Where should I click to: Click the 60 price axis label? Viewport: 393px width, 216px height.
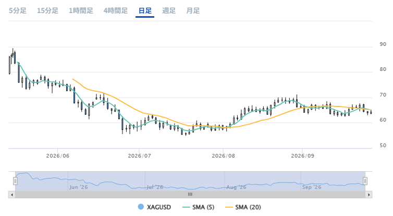[x=383, y=120]
